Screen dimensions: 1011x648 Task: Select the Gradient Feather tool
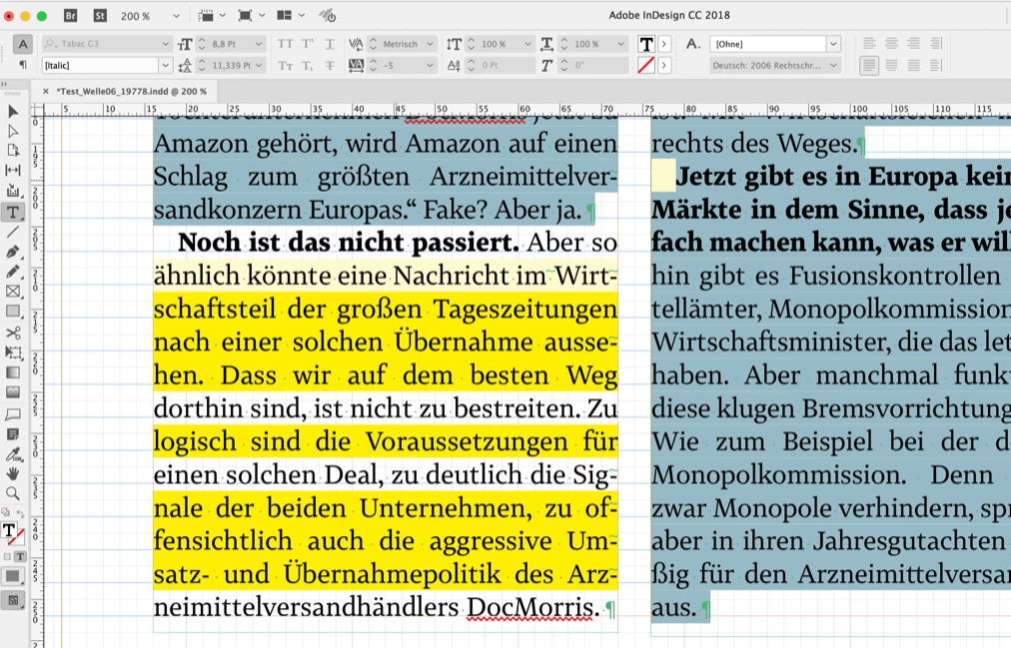click(12, 392)
